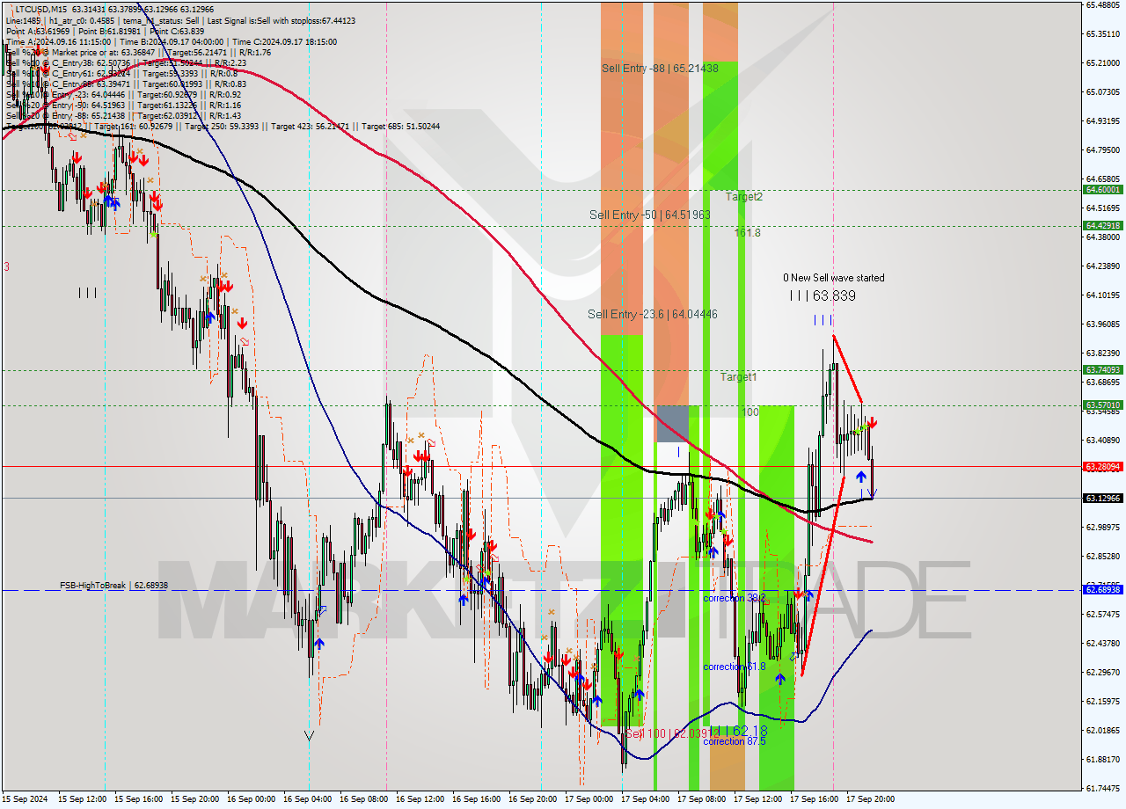Image resolution: width=1126 pixels, height=809 pixels.
Task: Click the '| | | 63.839' wave label
Action: (x=823, y=296)
